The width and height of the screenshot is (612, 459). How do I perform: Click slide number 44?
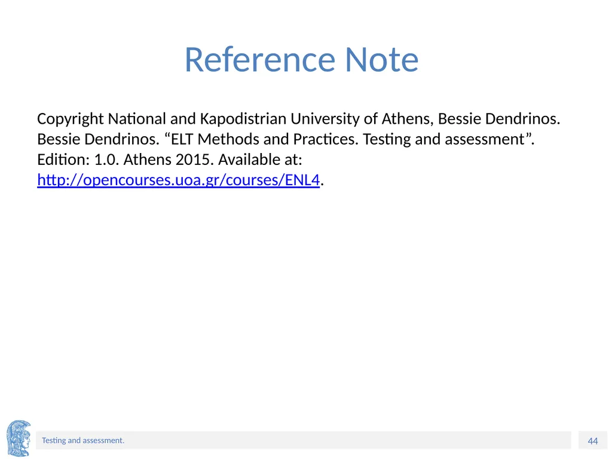(592, 440)
